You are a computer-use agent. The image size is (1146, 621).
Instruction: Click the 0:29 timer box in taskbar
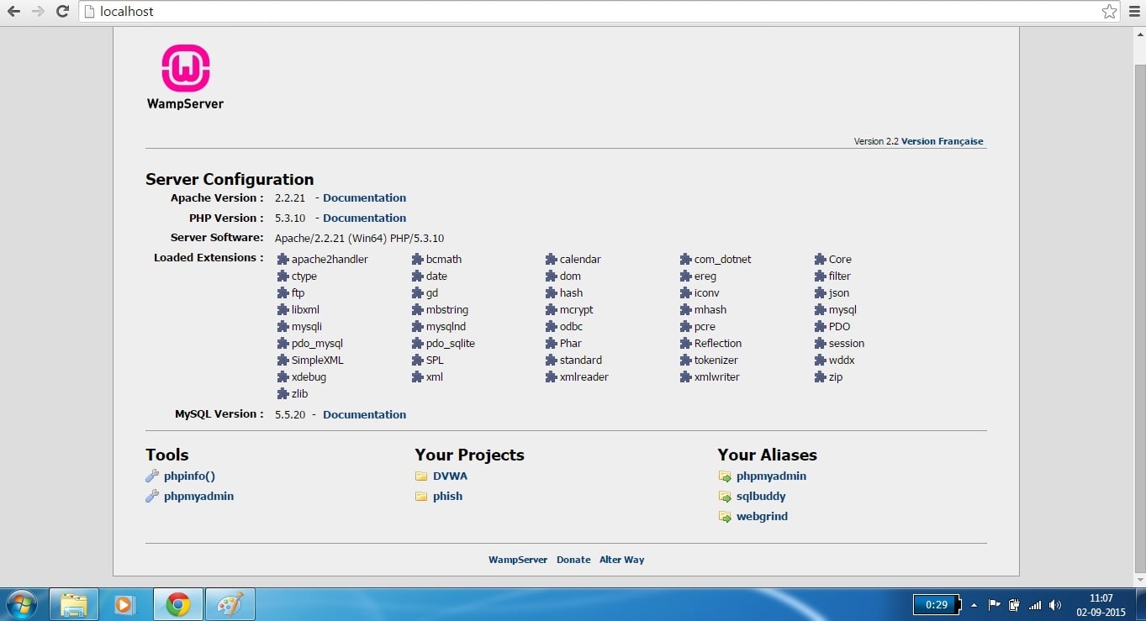coord(936,604)
